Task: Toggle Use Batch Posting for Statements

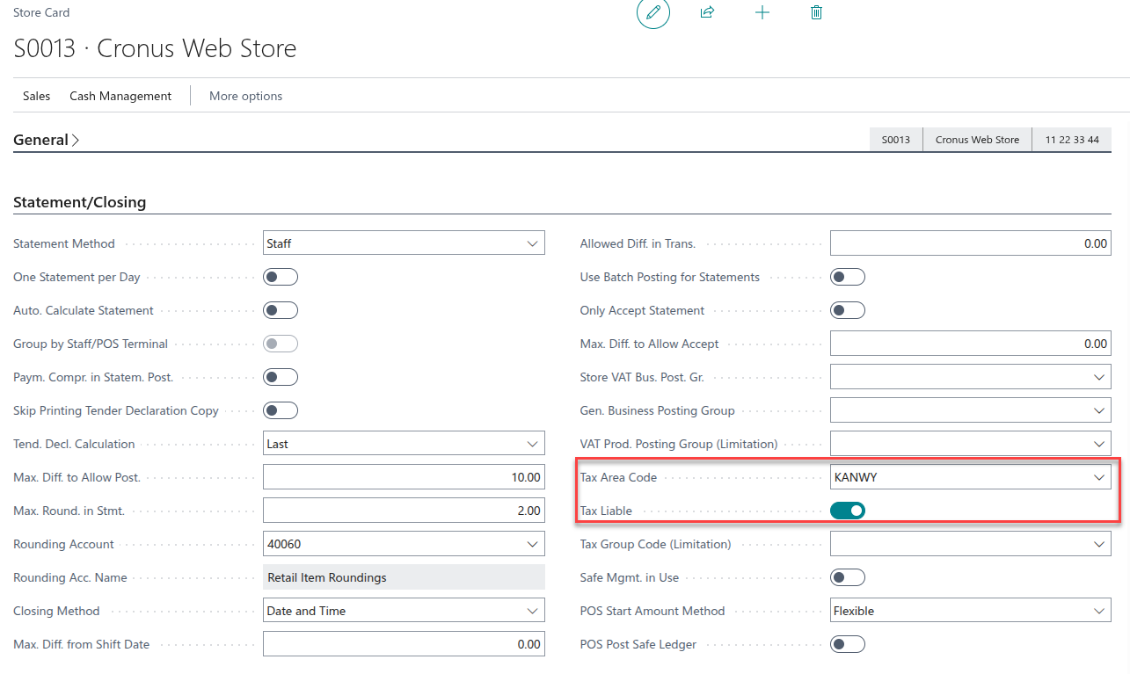Action: (848, 277)
